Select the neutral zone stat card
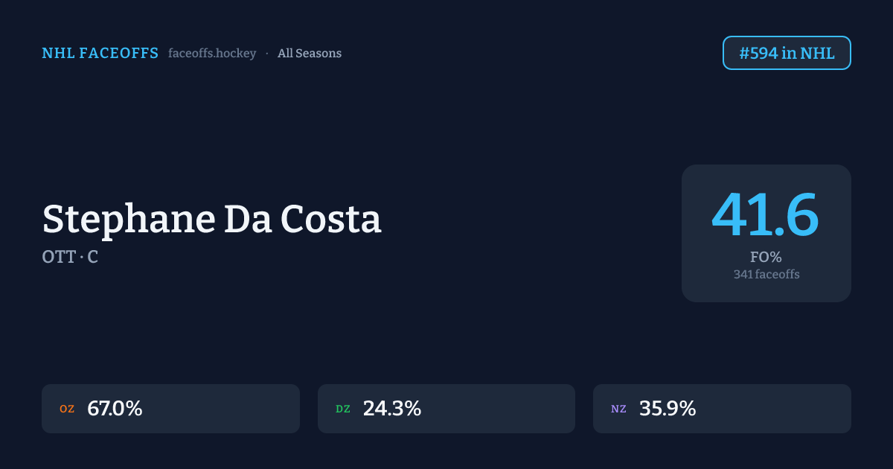 [774, 409]
